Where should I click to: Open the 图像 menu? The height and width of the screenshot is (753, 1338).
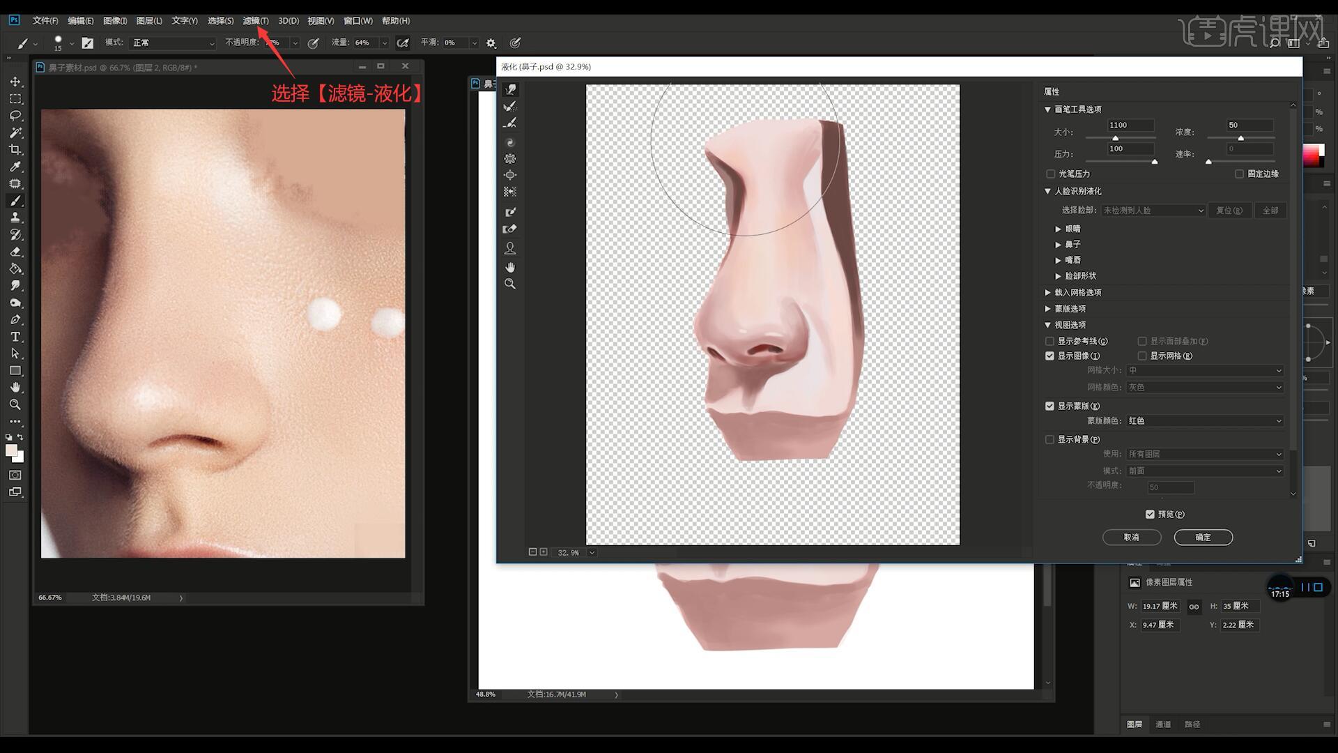pyautogui.click(x=115, y=21)
